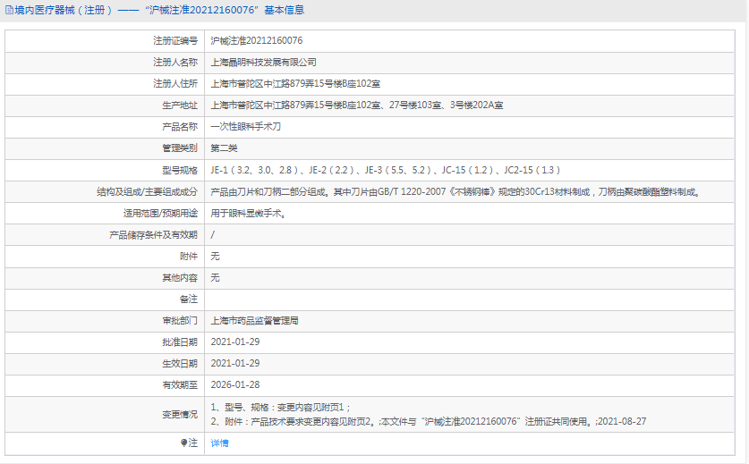Click the 生产地址 production address value
The height and width of the screenshot is (464, 749).
coord(356,105)
